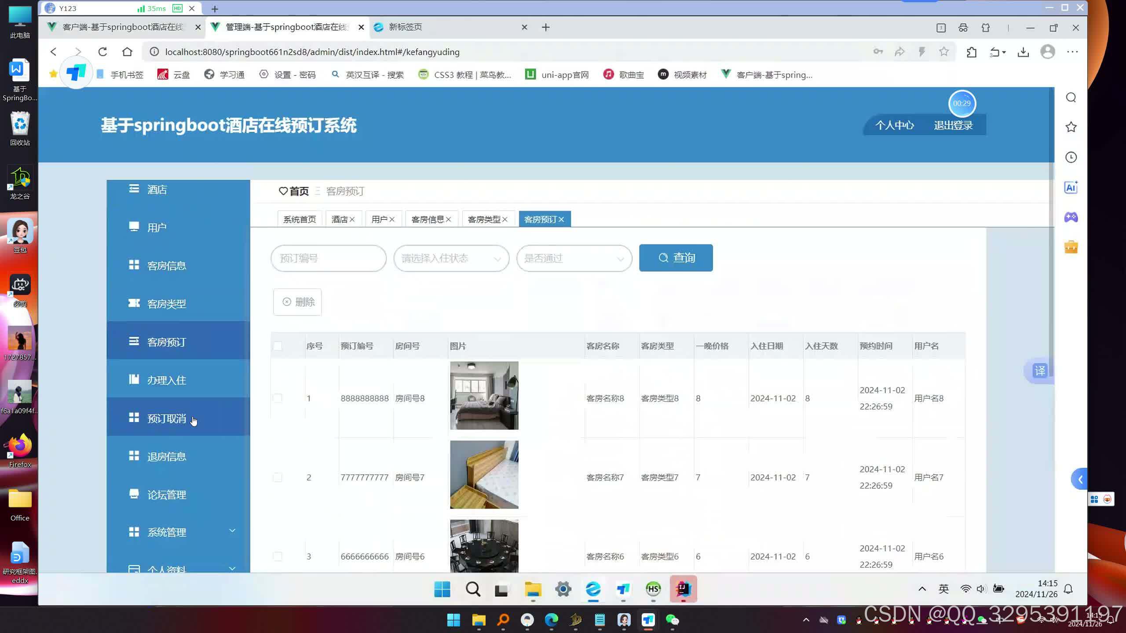Open WeChat in the bottom taskbar
This screenshot has width=1126, height=633.
(672, 620)
